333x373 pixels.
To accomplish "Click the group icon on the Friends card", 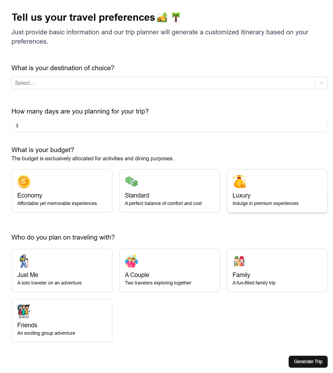I will [x=24, y=311].
